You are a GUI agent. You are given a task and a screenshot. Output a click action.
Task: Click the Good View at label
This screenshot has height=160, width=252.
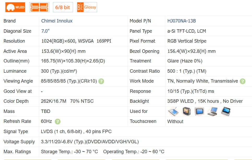coord(18,91)
